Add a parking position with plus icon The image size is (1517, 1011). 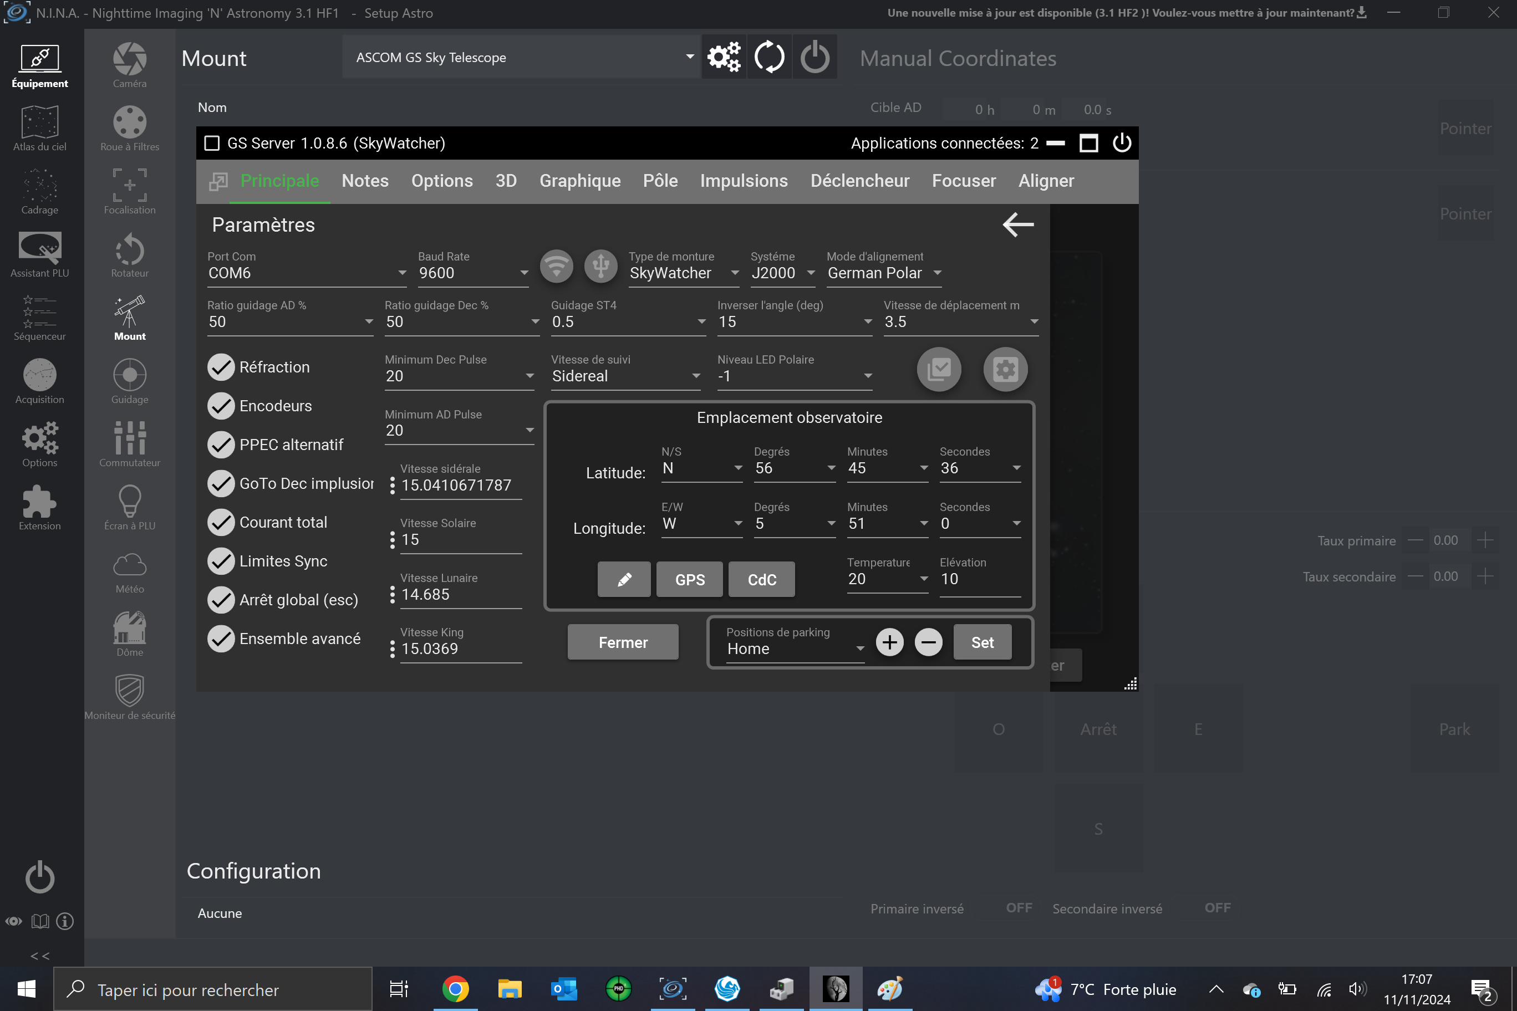coord(889,642)
